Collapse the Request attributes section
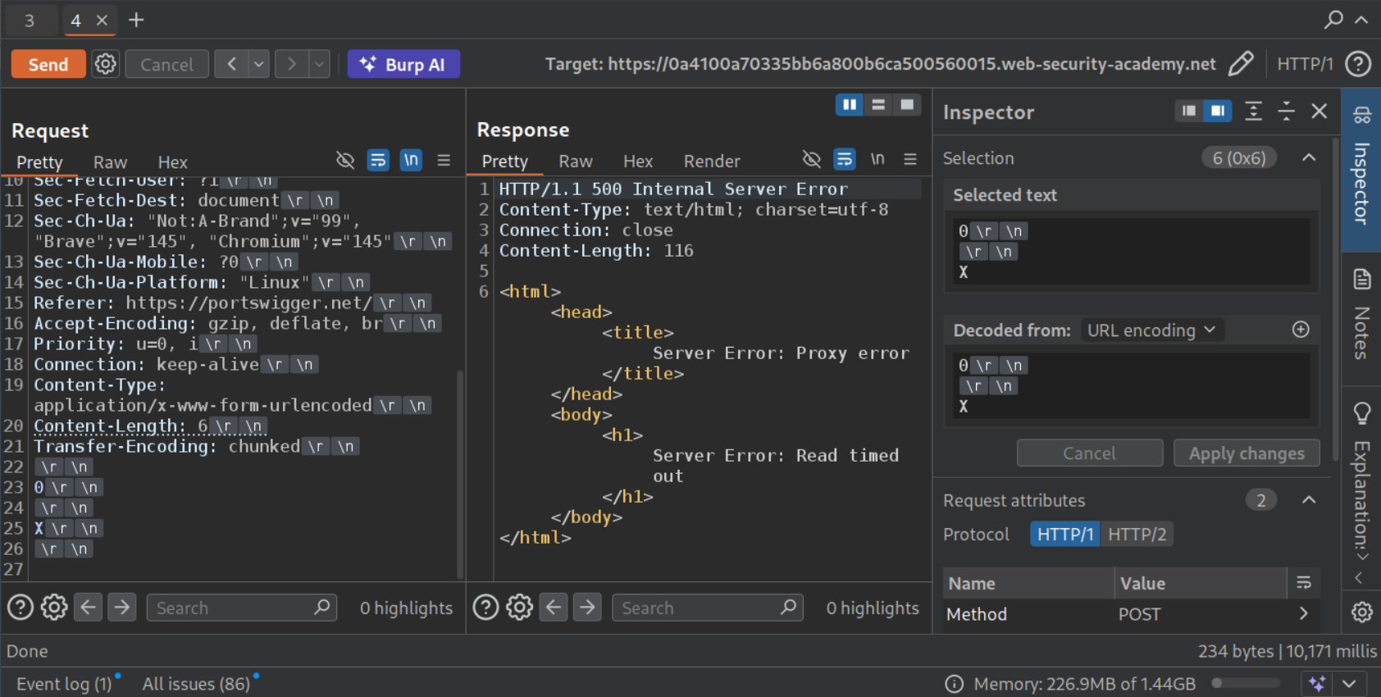This screenshot has height=697, width=1381. (1309, 500)
